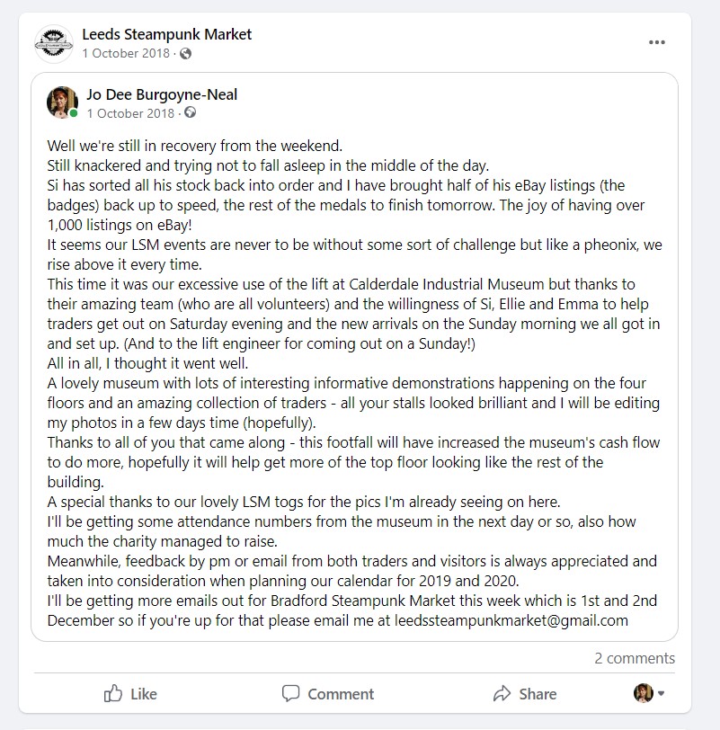Open Jo Dee Burgoyne-Neal's profile name link

coord(162,93)
